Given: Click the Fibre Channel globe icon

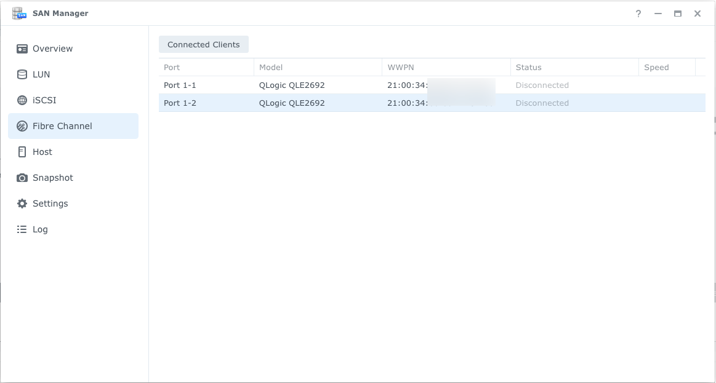Looking at the screenshot, I should coord(22,126).
